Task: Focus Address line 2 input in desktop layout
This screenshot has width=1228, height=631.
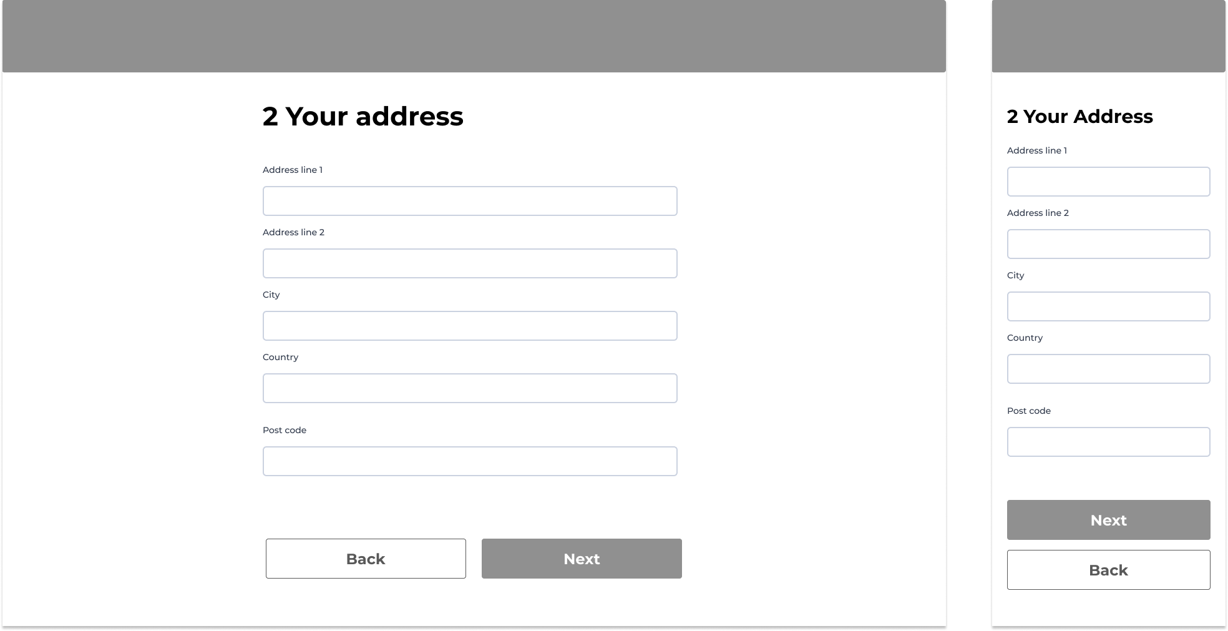Action: (469, 263)
